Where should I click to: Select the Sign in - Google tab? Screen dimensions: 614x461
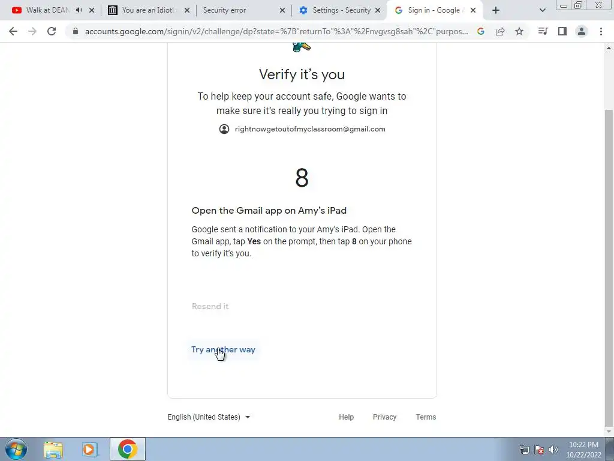[435, 10]
